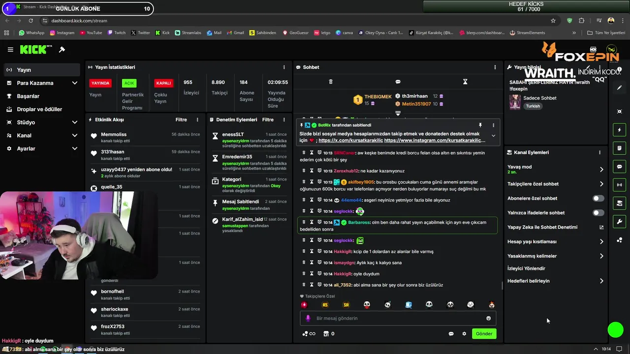Click the pencil edit icon in the right sidebar
This screenshot has width=630, height=354.
coord(619,88)
